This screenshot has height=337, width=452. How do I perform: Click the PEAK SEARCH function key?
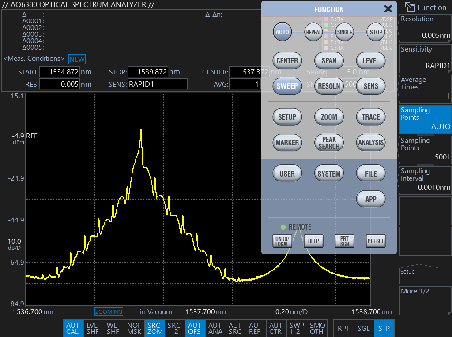tap(329, 143)
